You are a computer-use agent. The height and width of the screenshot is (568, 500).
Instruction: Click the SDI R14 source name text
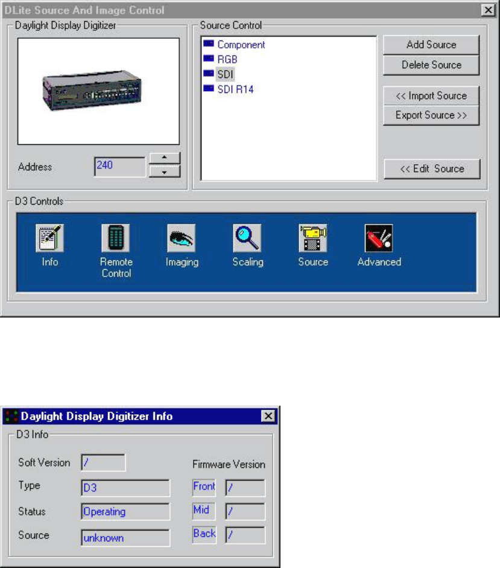[x=235, y=89]
